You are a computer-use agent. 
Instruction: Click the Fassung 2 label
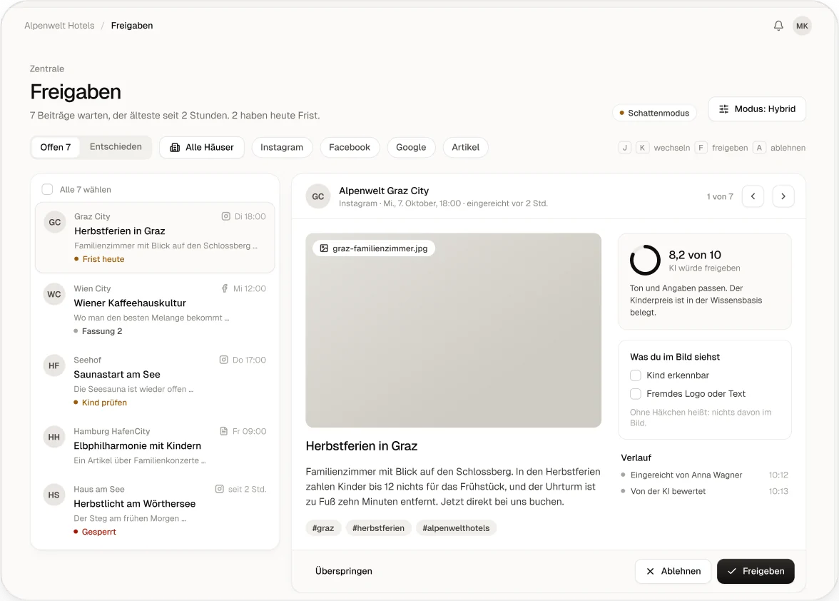point(98,331)
